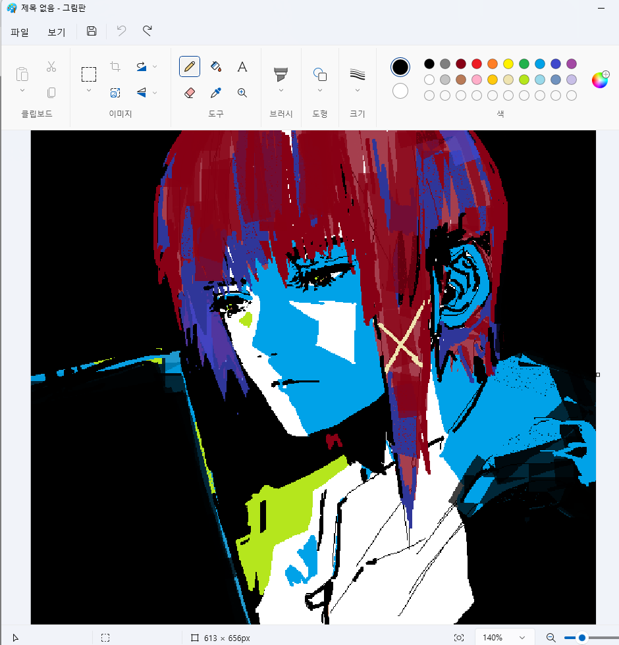
Task: Click the Undo arrow
Action: coord(121,31)
